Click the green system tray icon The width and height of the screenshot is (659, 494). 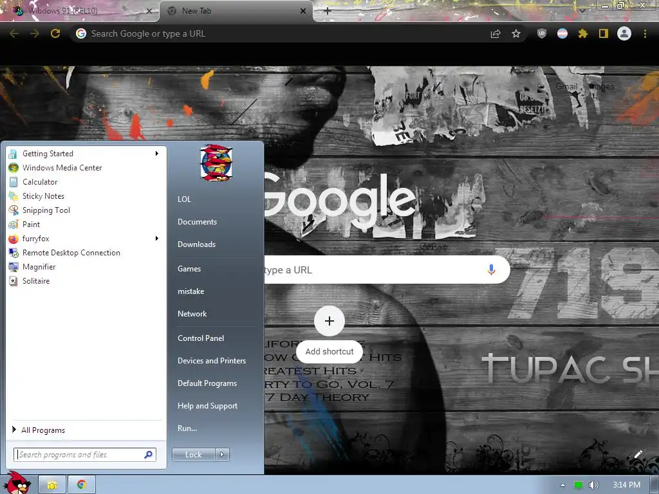tap(579, 485)
